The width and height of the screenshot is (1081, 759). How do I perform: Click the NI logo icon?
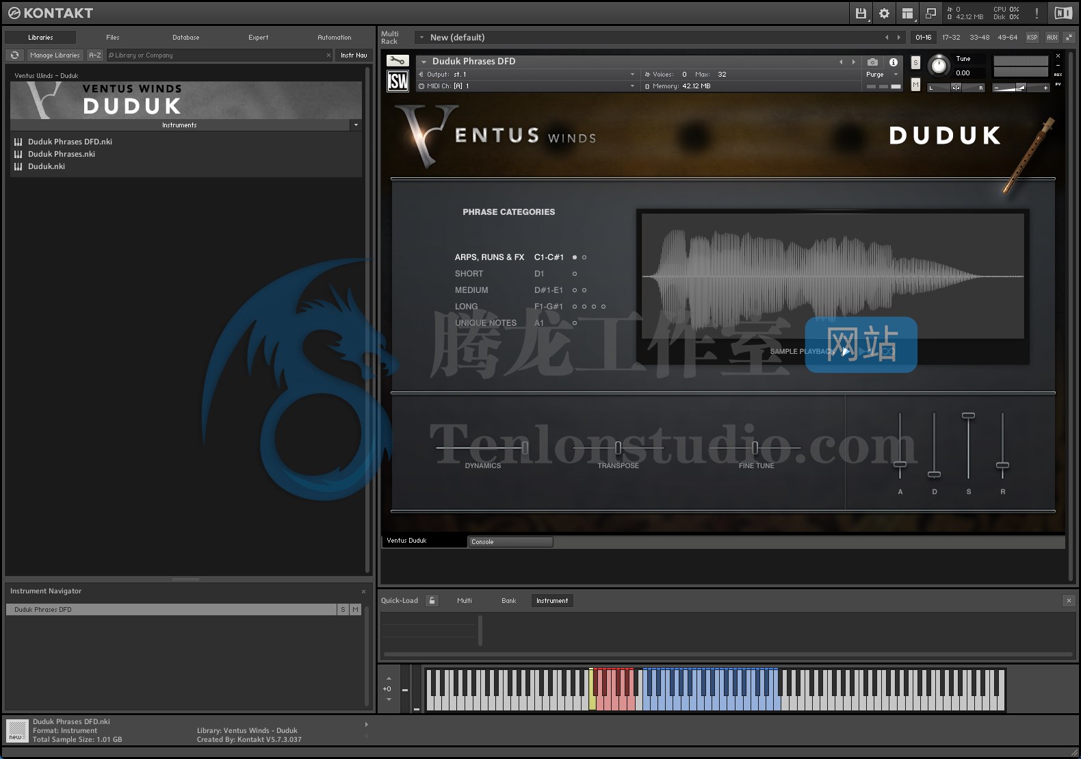point(1063,13)
